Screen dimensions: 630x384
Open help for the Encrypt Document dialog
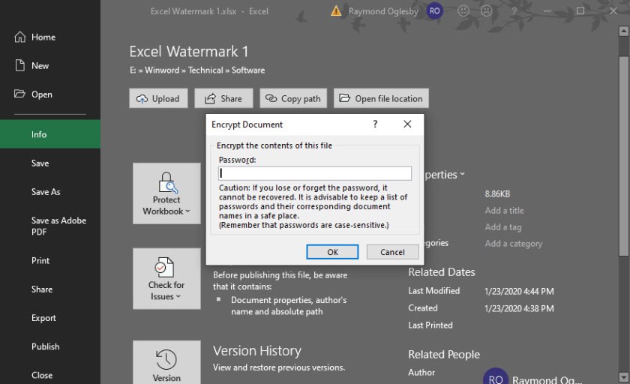click(x=375, y=124)
